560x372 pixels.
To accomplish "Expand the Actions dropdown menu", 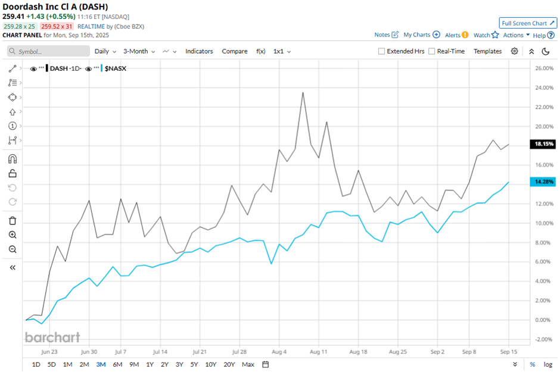I will 517,35.
